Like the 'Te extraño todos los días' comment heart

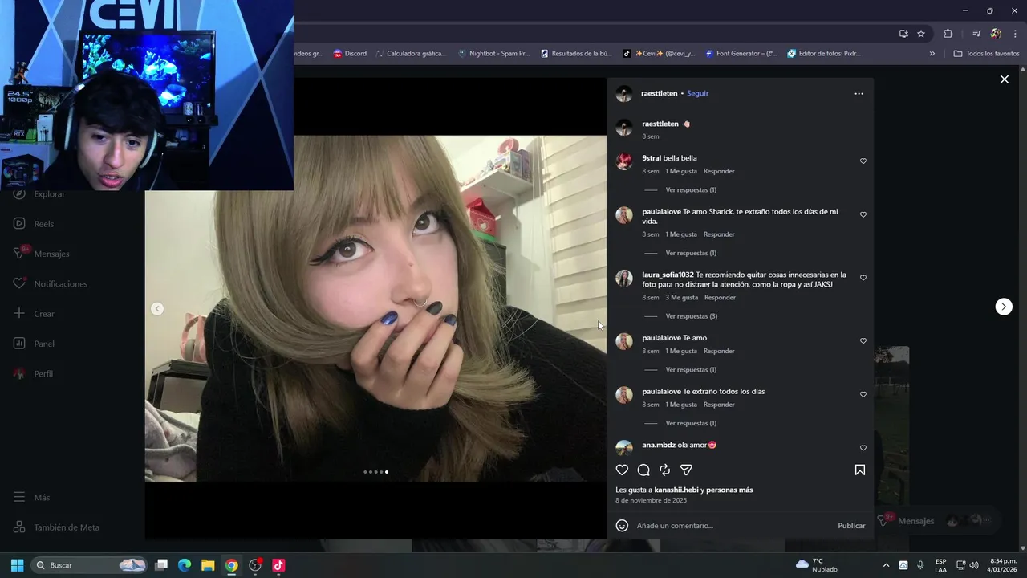(863, 395)
